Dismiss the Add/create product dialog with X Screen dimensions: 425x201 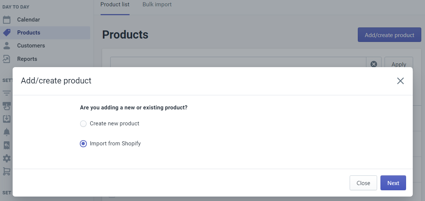pos(401,81)
